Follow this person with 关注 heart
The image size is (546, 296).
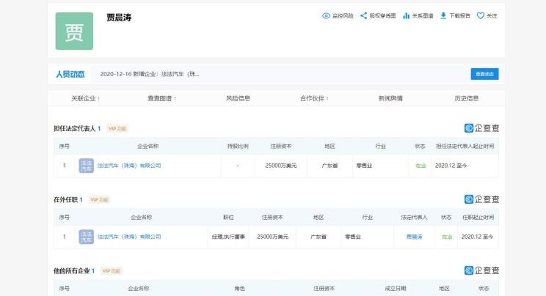pos(481,15)
